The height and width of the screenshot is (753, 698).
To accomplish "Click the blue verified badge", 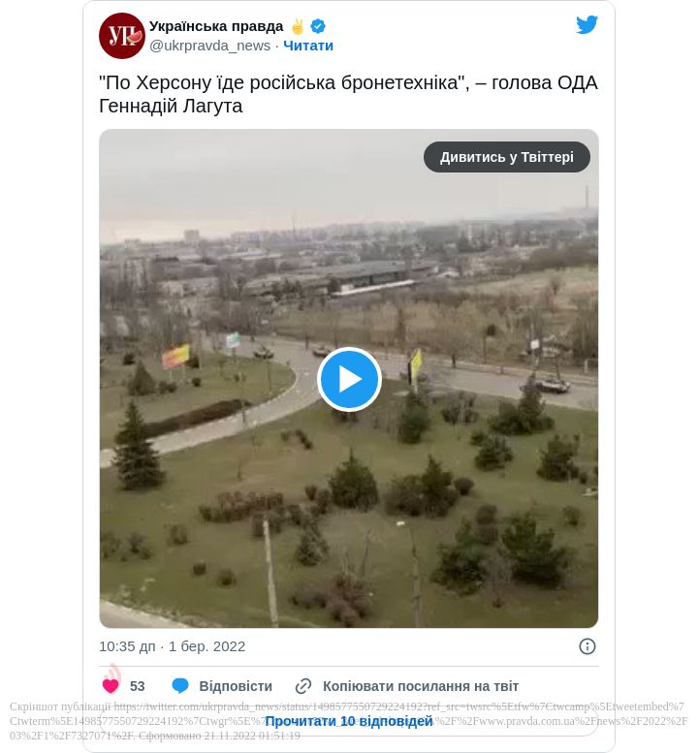I will (x=318, y=26).
